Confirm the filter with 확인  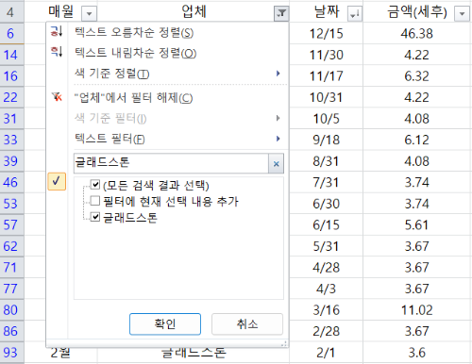point(165,324)
